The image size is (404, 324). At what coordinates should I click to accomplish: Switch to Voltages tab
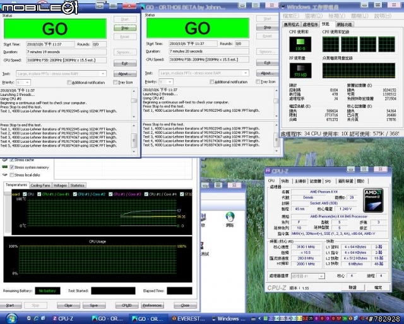pos(61,185)
